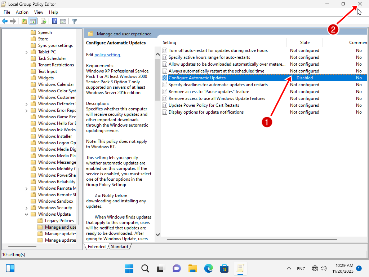Click the description pane scroll down arrow
The image size is (369, 277).
pyautogui.click(x=157, y=234)
